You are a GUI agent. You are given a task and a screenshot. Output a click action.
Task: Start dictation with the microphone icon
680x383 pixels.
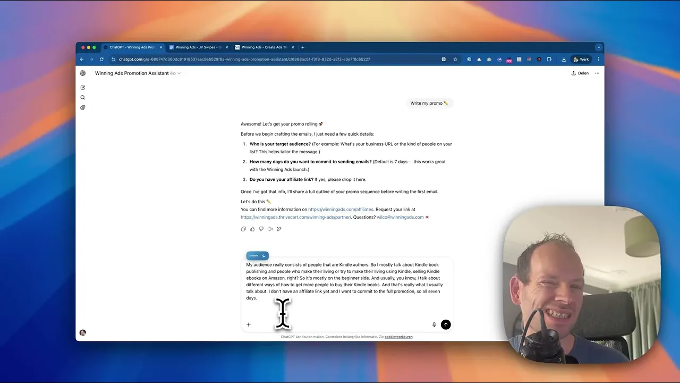tap(434, 324)
